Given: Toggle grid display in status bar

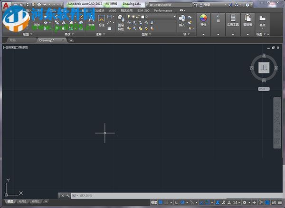Looking at the screenshot, I should click(161, 203).
